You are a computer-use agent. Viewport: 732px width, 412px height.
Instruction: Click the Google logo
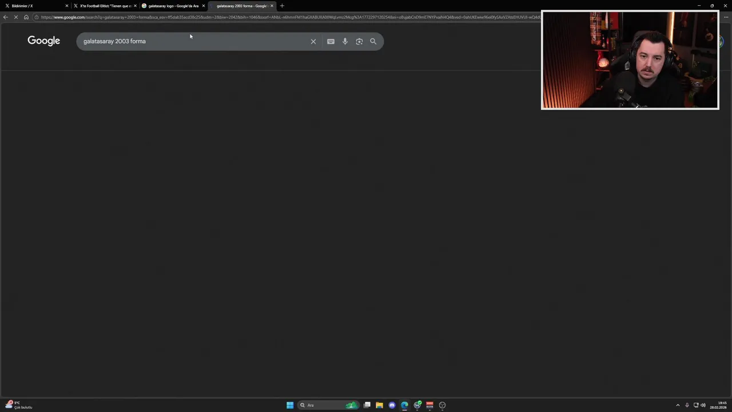43,41
